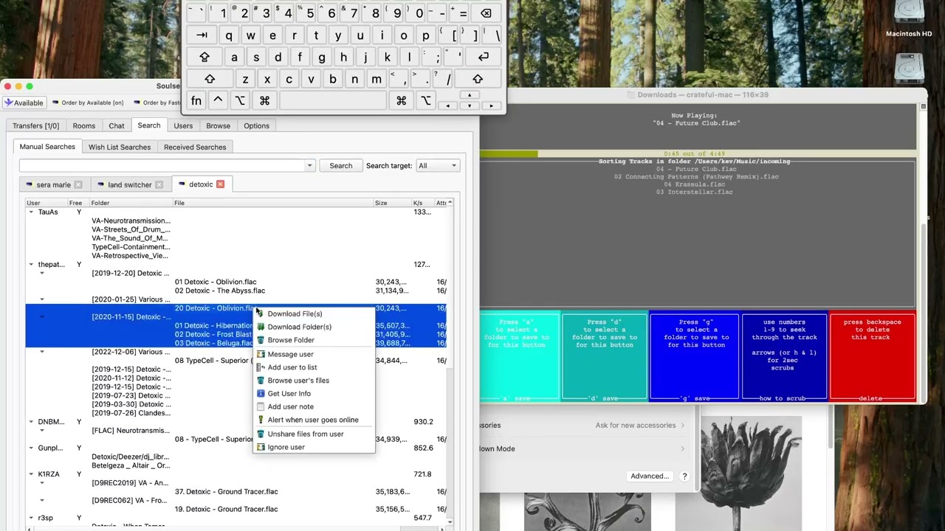The height and width of the screenshot is (531, 945).
Task: Switch to the Options tab
Action: [257, 126]
